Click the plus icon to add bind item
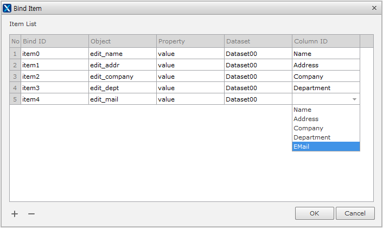 tap(15, 214)
